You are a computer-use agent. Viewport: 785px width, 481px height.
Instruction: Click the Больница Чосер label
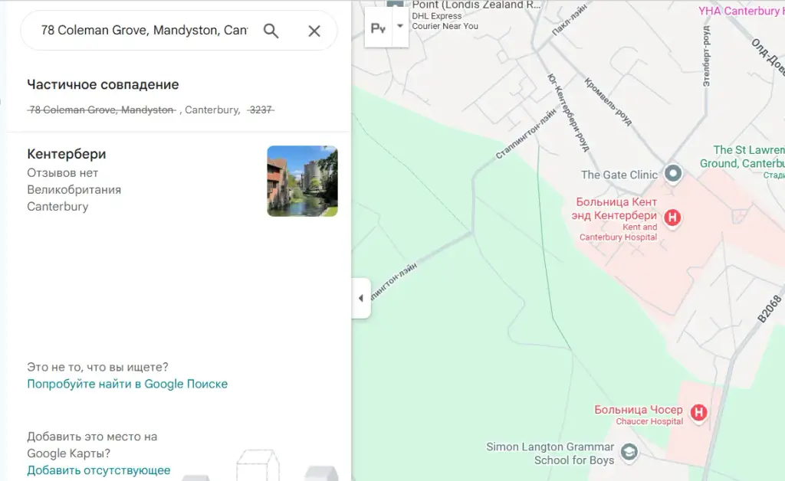click(x=639, y=410)
